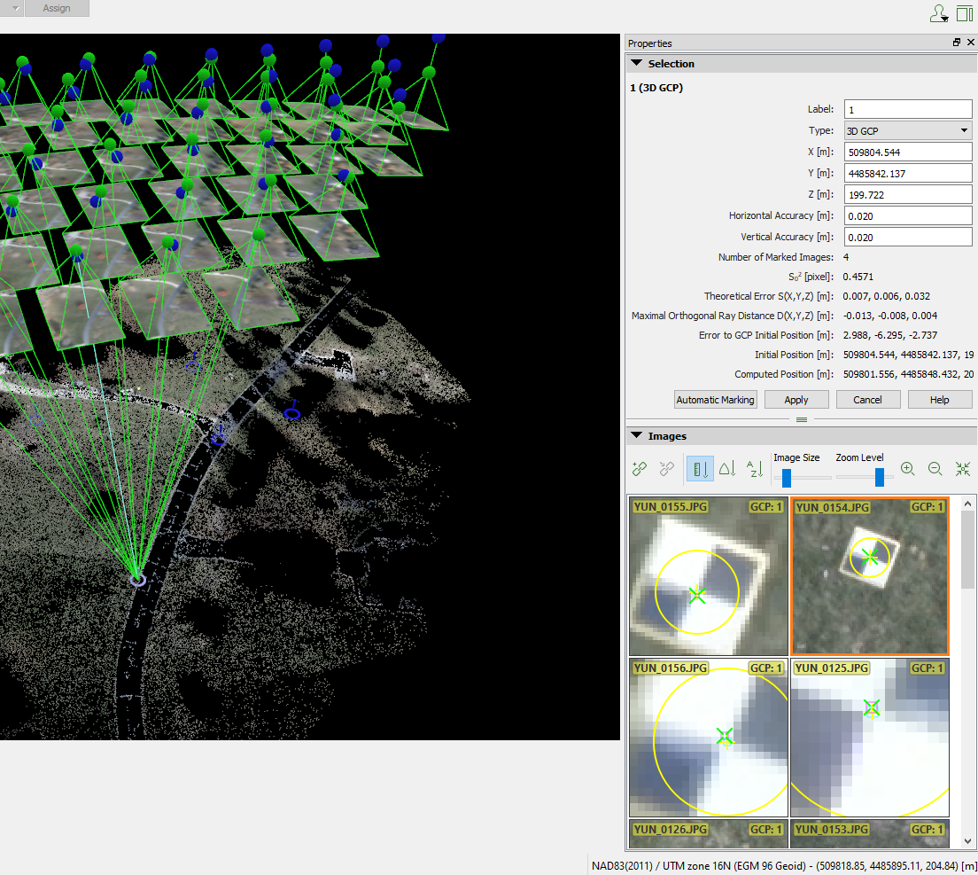Viewport: 978px width, 875px height.
Task: Click the Automatic Marking button
Action: [x=716, y=400]
